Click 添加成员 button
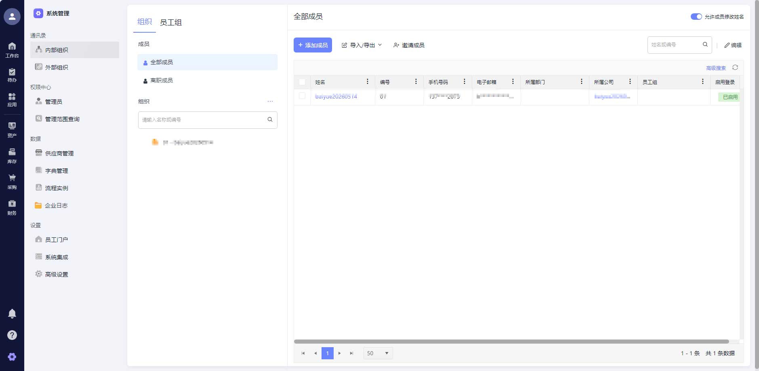The height and width of the screenshot is (371, 759). click(313, 45)
